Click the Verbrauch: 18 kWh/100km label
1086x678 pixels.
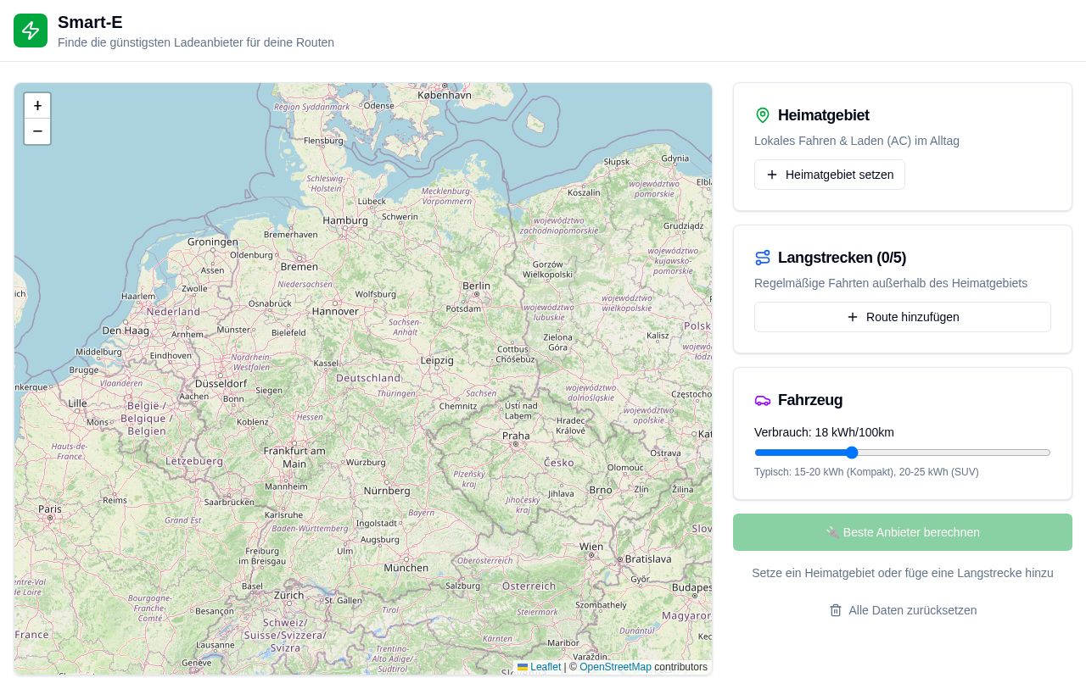pyautogui.click(x=824, y=432)
